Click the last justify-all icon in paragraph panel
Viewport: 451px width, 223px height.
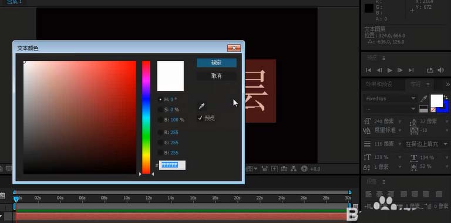(x=439, y=195)
